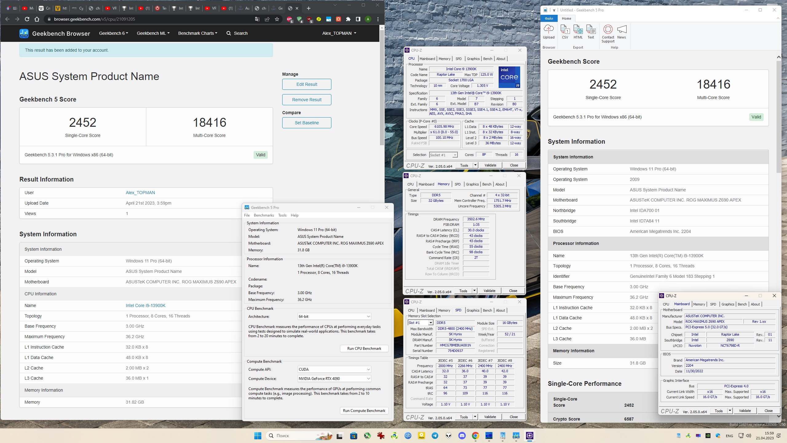Expand Tools arrow in CPU-Z Mainboard window

coord(730,411)
